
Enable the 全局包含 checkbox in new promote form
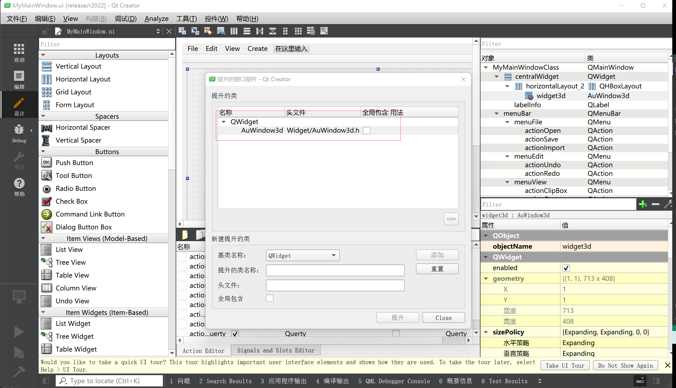tap(270, 298)
